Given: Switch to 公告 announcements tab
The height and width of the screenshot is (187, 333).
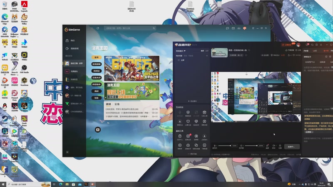Looking at the screenshot, I should 117,104.
